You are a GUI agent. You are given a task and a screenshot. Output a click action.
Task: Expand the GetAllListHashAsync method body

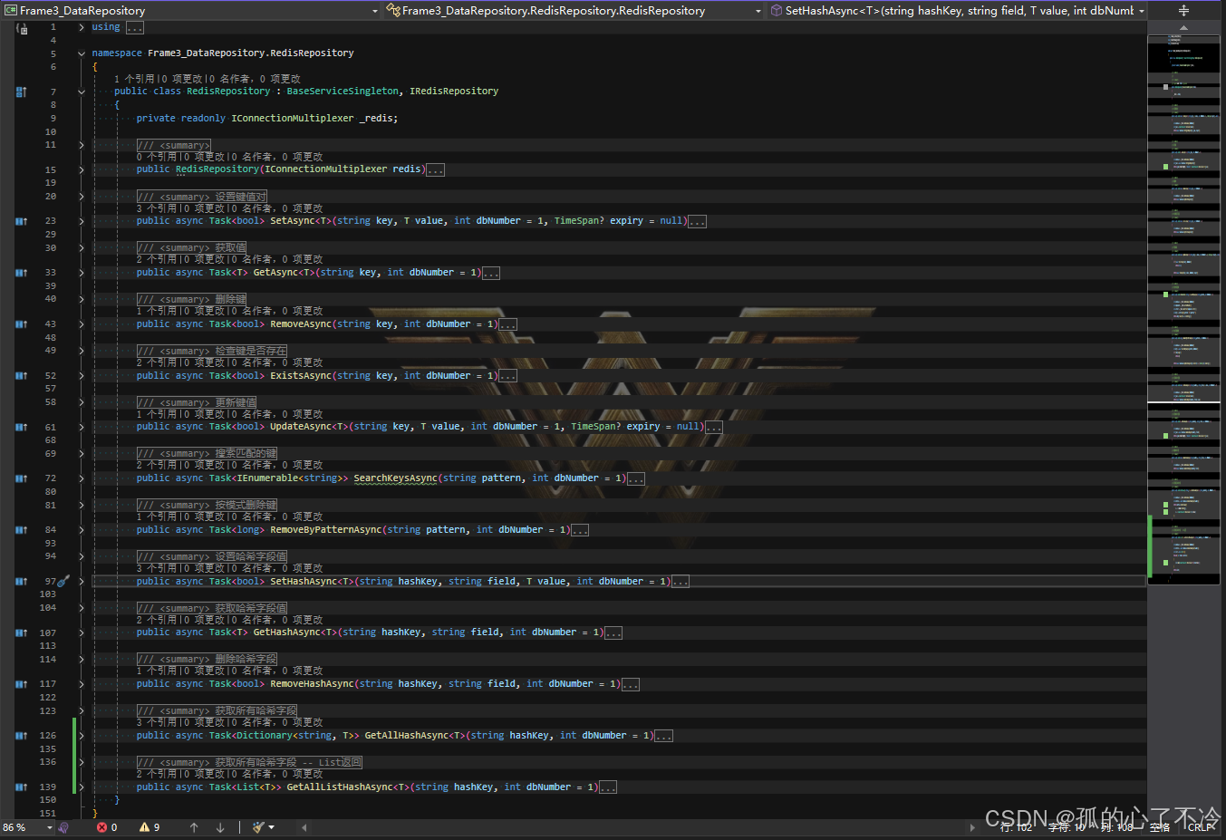82,787
